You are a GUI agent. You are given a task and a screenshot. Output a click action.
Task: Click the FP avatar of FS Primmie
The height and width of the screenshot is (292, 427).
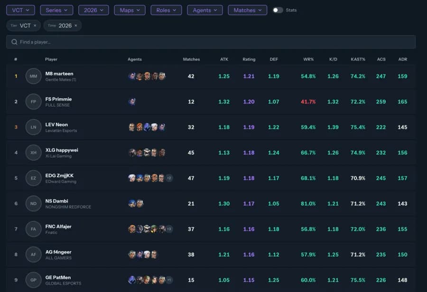[x=33, y=101]
